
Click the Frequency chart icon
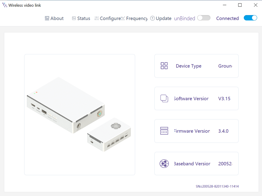click(123, 18)
